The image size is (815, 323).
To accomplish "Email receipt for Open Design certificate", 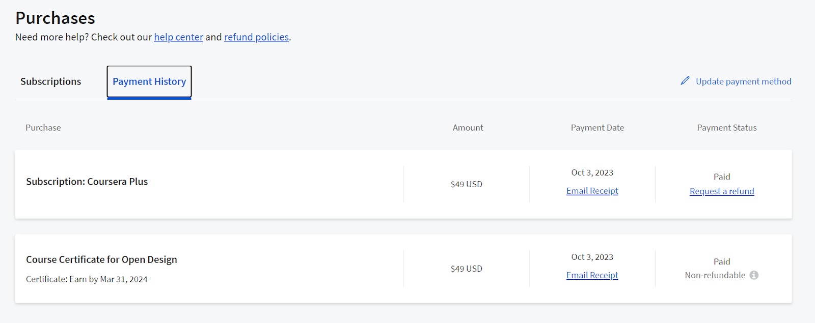I will pos(592,275).
